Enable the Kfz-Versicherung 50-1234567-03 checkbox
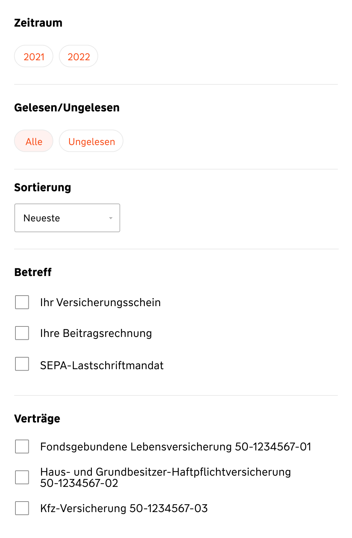 click(x=22, y=508)
